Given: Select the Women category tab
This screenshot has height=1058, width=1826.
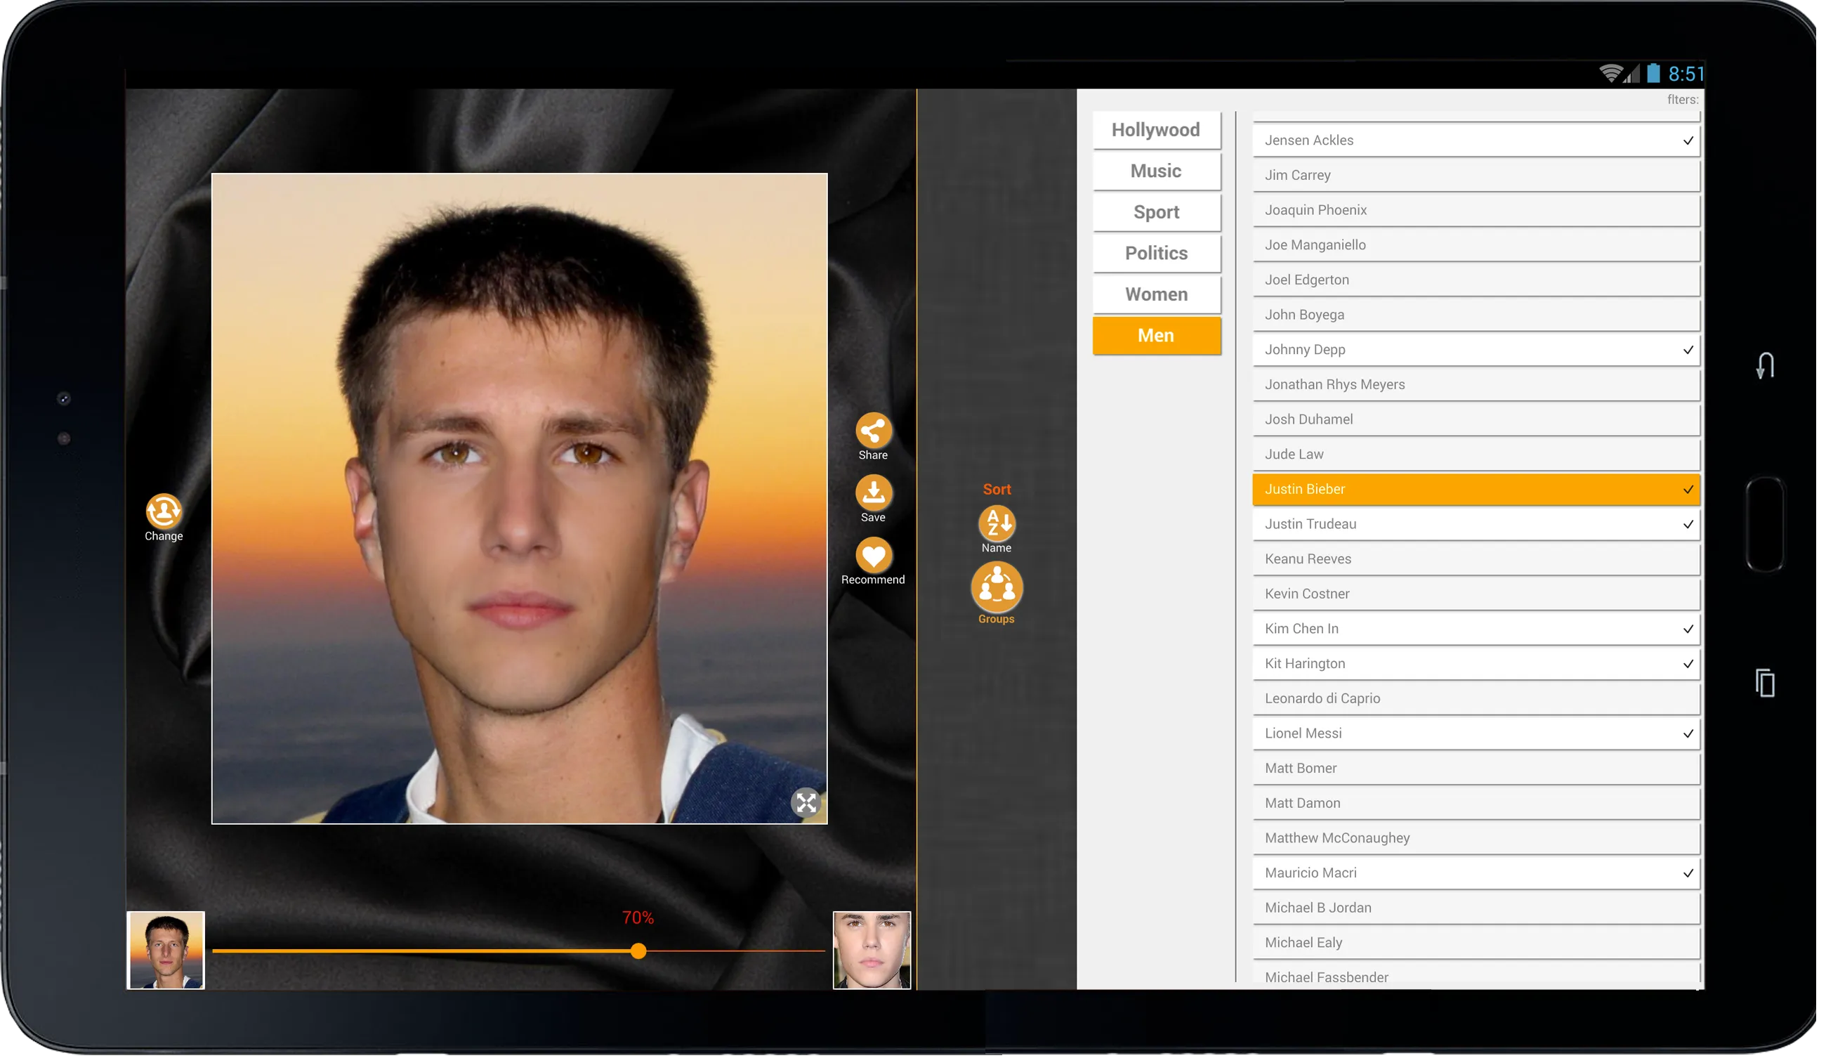Looking at the screenshot, I should pos(1155,295).
